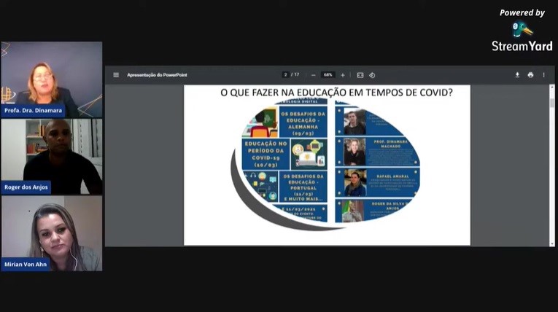Click Prof. Dinamara Machado's photo on slide

[354, 152]
